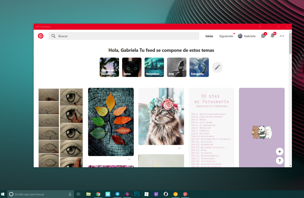Open messages via the chat bubble icon

coord(263,36)
